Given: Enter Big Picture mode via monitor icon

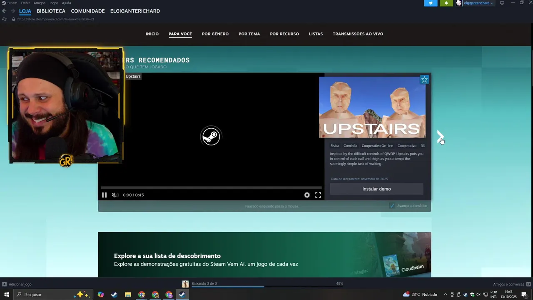Looking at the screenshot, I should [502, 3].
